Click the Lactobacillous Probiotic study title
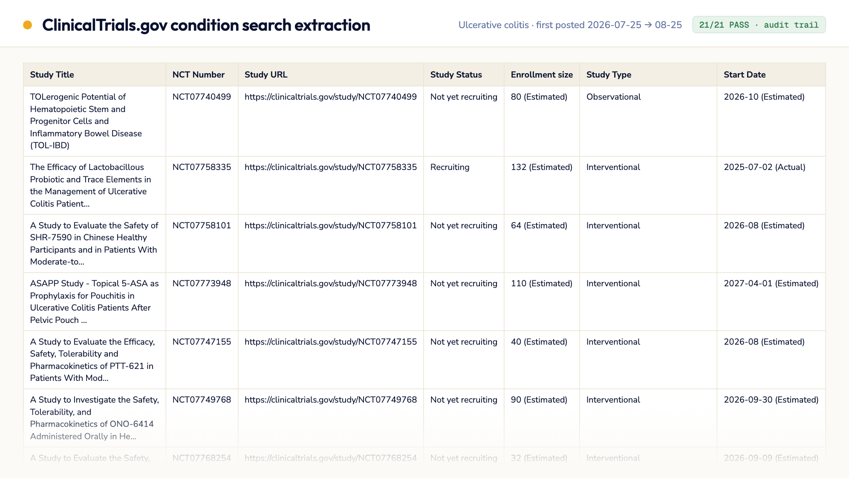This screenshot has width=849, height=478. (x=95, y=185)
